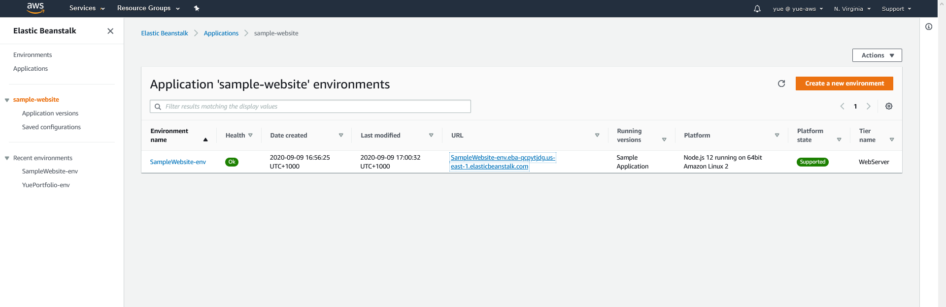Open the info panel icon
Screen dimensions: 946x307
click(x=929, y=27)
